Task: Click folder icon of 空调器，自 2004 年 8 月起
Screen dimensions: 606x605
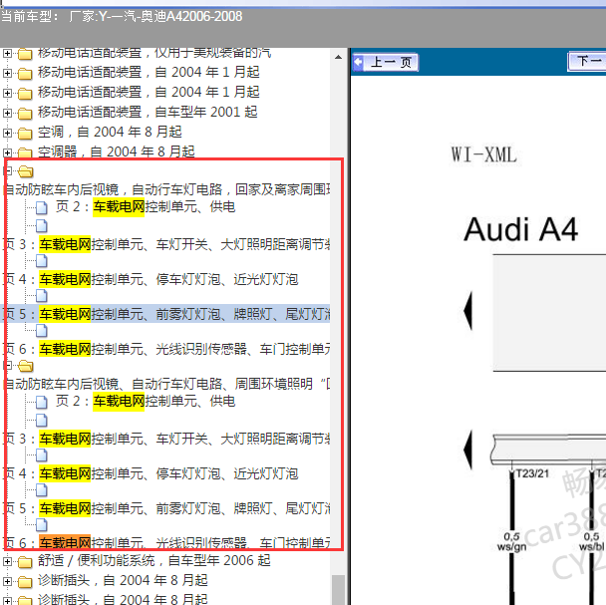Action: tap(25, 153)
